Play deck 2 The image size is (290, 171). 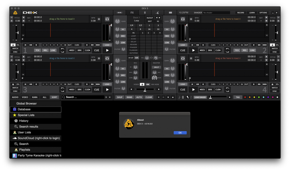[x=193, y=50]
